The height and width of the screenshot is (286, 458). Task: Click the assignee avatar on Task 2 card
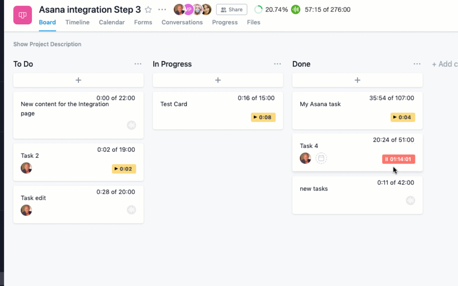click(x=26, y=168)
